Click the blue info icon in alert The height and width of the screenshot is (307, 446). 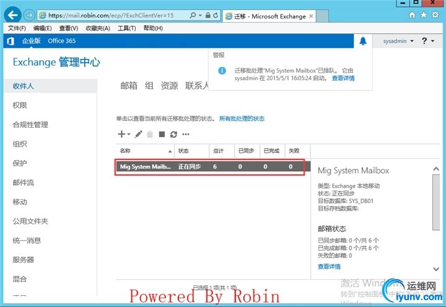(x=222, y=71)
